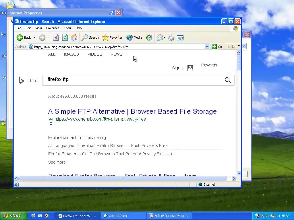Switch to the NEWS results tab
This screenshot has height=220, width=294.
[117, 54]
